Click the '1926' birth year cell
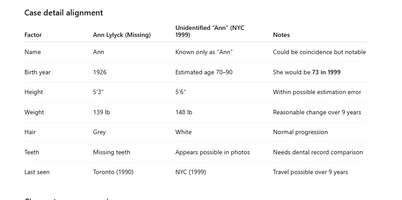 click(100, 72)
